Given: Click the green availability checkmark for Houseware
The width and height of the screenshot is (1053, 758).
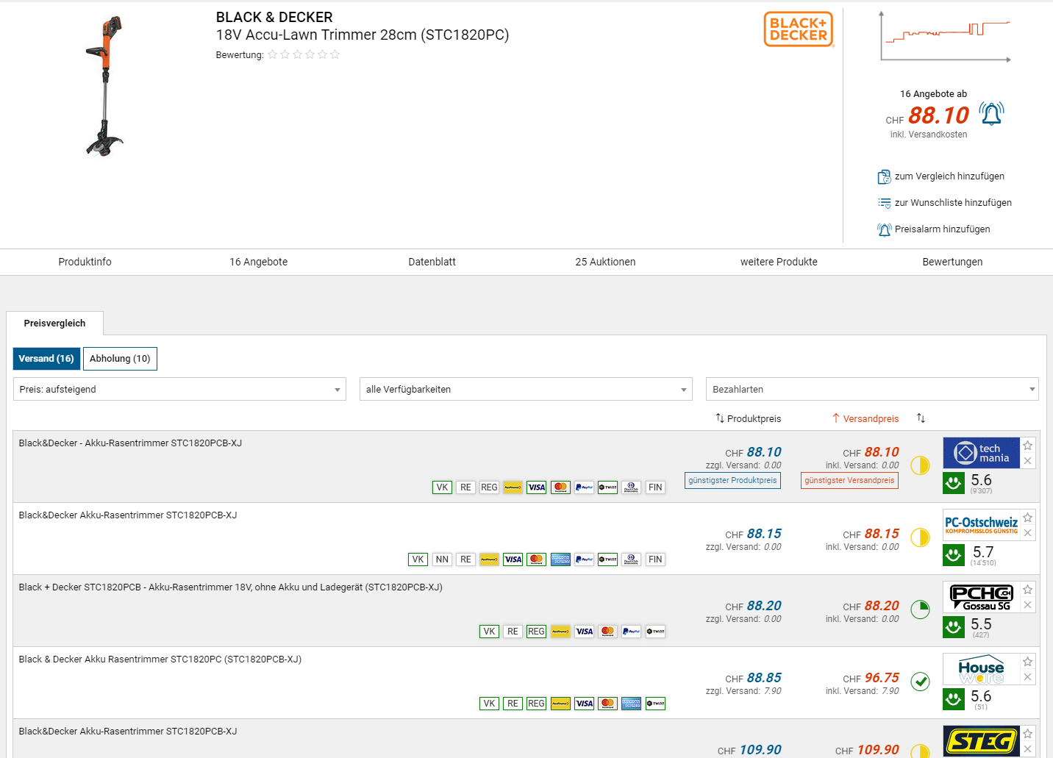Looking at the screenshot, I should 920,682.
